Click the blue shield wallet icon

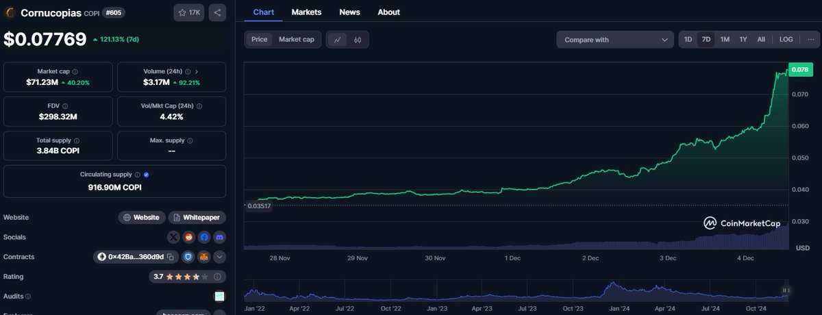click(189, 257)
